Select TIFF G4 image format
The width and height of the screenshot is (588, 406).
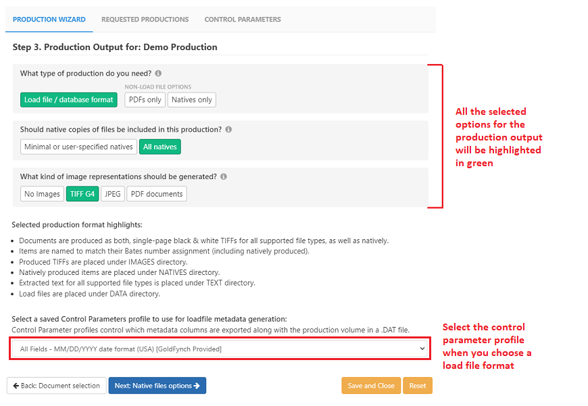[x=82, y=193]
